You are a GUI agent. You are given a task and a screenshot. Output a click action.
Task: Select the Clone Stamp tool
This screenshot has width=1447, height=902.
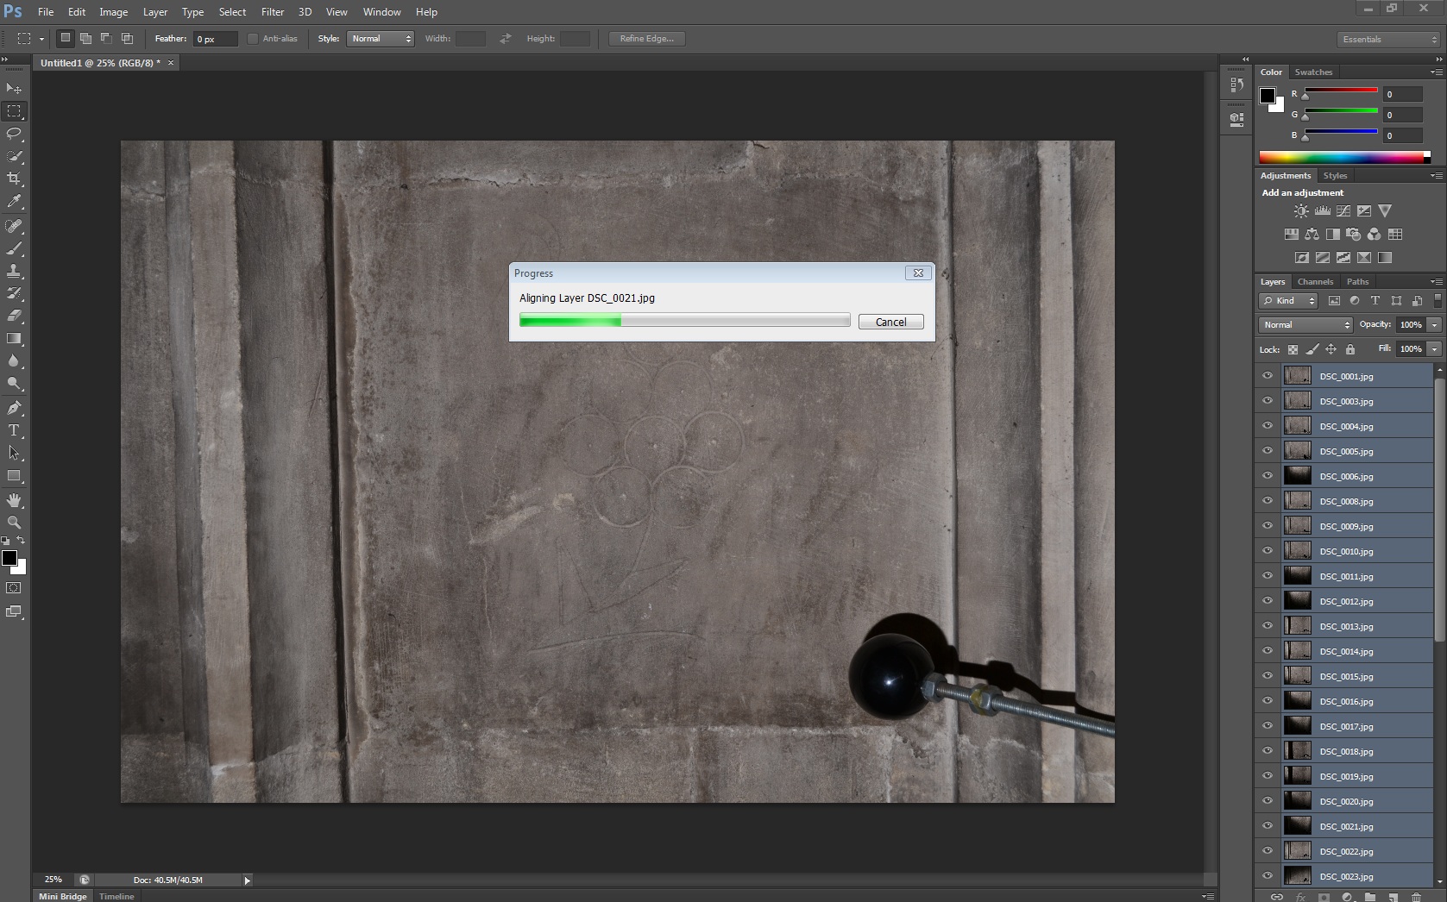[x=14, y=271]
